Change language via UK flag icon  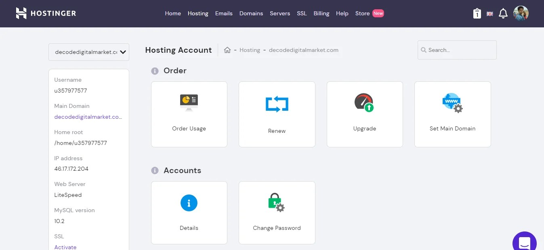pyautogui.click(x=490, y=14)
